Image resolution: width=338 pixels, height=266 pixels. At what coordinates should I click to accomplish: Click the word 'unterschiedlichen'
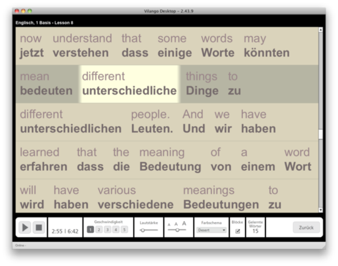[71, 128]
